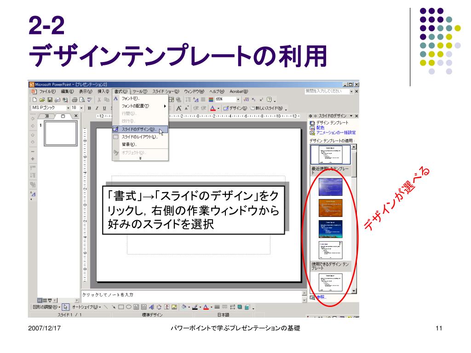Click the Decrease Font Size icon
The height and width of the screenshot is (353, 471).
pos(186,108)
